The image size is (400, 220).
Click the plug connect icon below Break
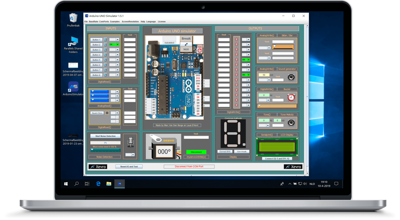[186, 44]
